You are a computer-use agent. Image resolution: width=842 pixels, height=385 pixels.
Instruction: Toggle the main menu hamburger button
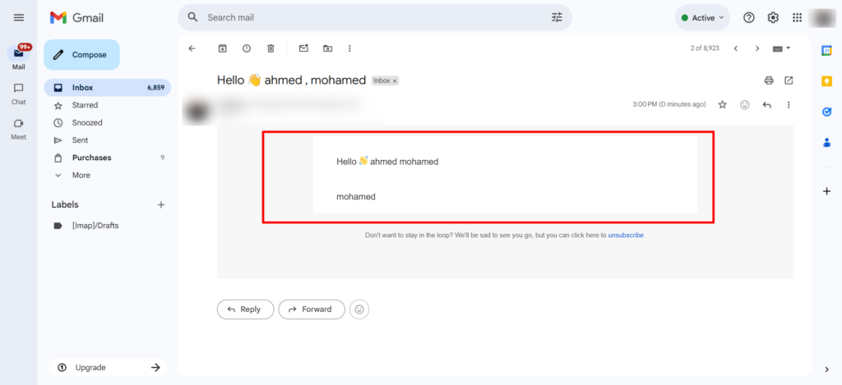(19, 17)
